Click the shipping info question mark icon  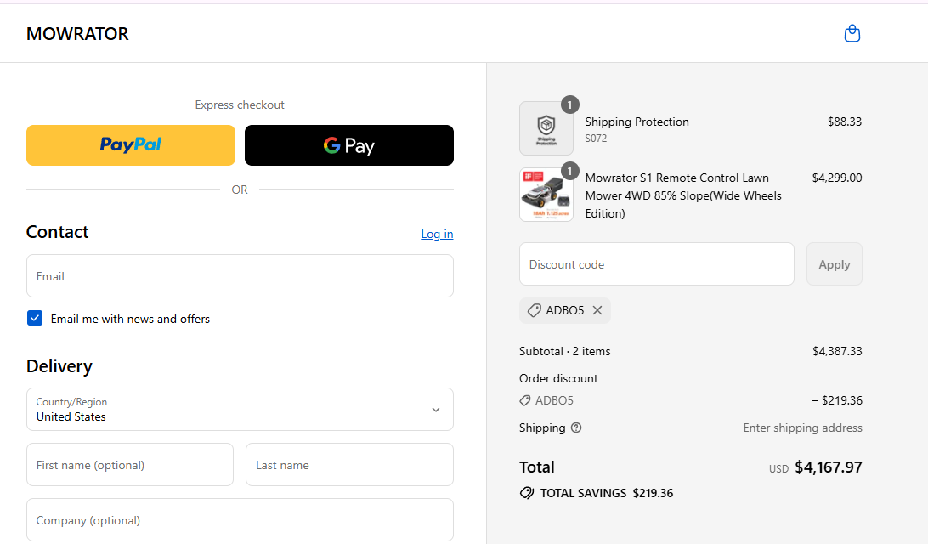(576, 428)
